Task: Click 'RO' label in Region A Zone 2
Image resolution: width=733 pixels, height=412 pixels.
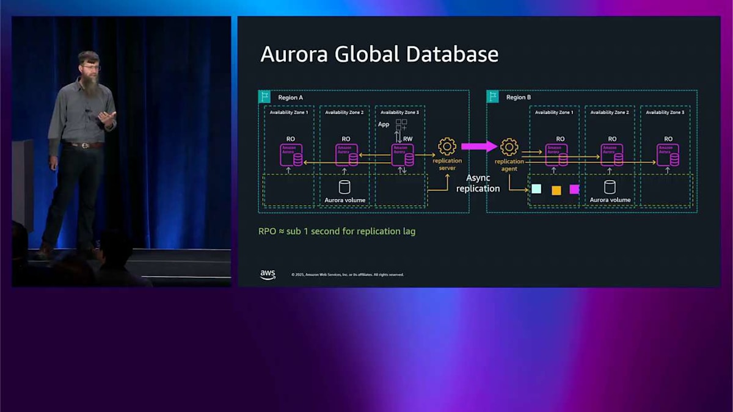Action: (346, 139)
